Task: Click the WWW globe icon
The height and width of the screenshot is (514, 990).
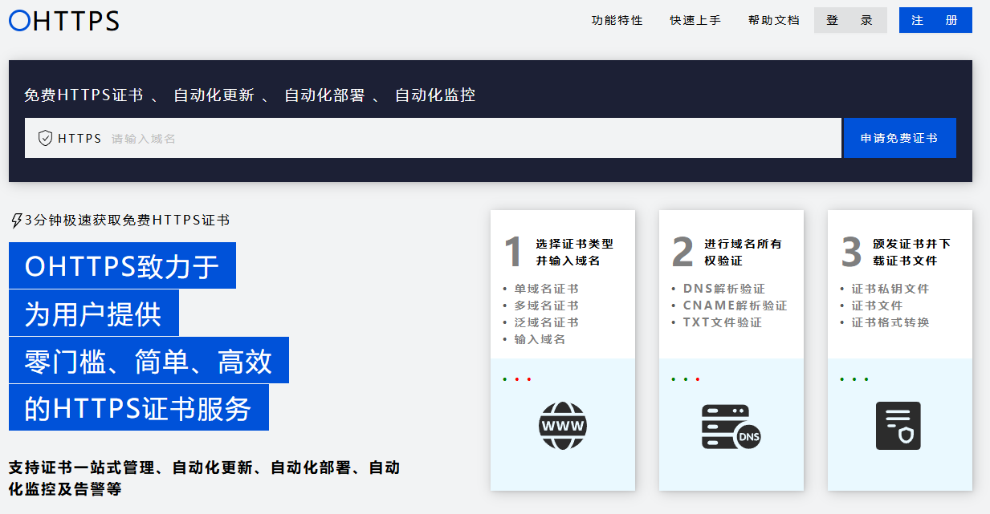Action: (x=562, y=425)
